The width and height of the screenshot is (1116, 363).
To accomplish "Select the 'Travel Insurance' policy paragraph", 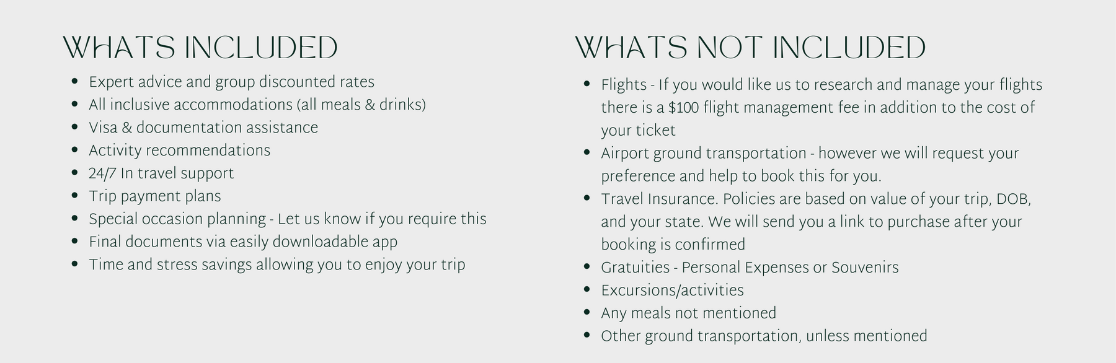I will point(816,222).
